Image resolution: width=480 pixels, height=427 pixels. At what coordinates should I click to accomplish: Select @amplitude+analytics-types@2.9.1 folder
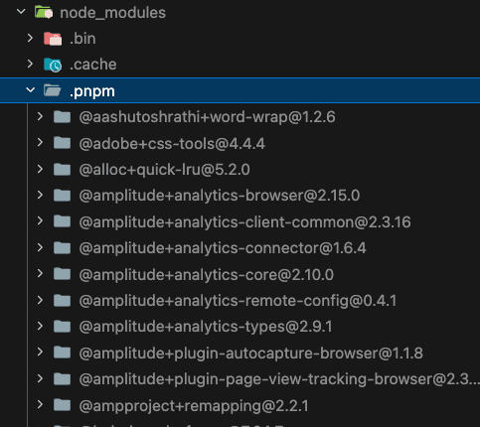coord(206,327)
